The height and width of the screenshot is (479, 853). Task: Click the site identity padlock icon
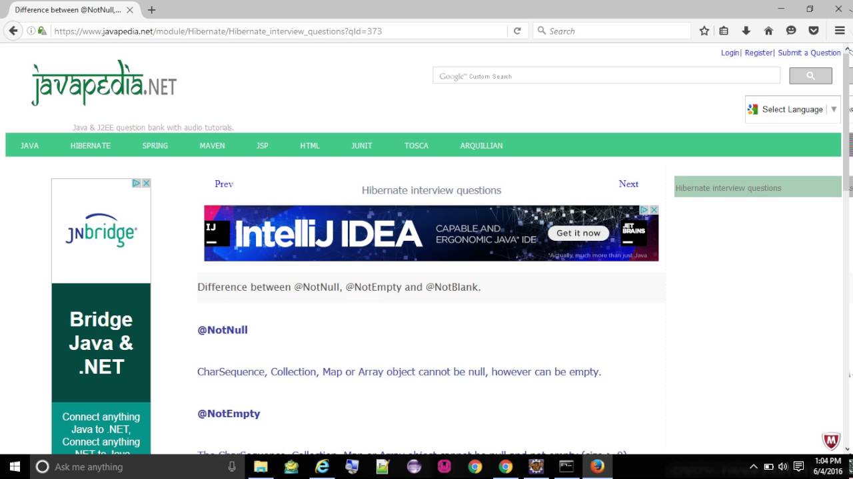pos(42,31)
